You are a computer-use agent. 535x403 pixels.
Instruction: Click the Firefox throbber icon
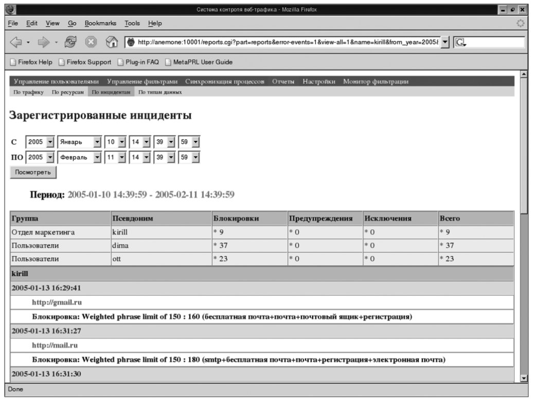(x=520, y=23)
